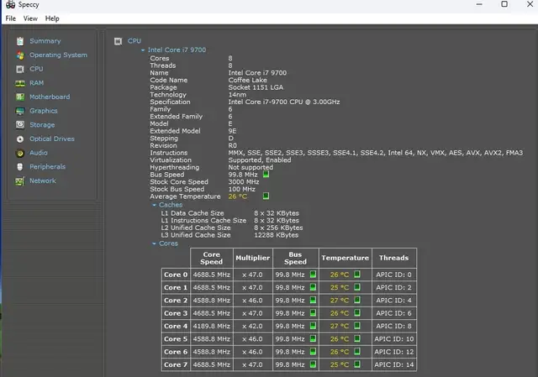Click Core 0 bus speed green indicator
Screen dimensions: 538x377
click(x=313, y=275)
